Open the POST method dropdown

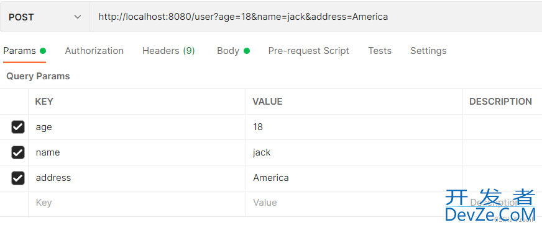point(45,17)
